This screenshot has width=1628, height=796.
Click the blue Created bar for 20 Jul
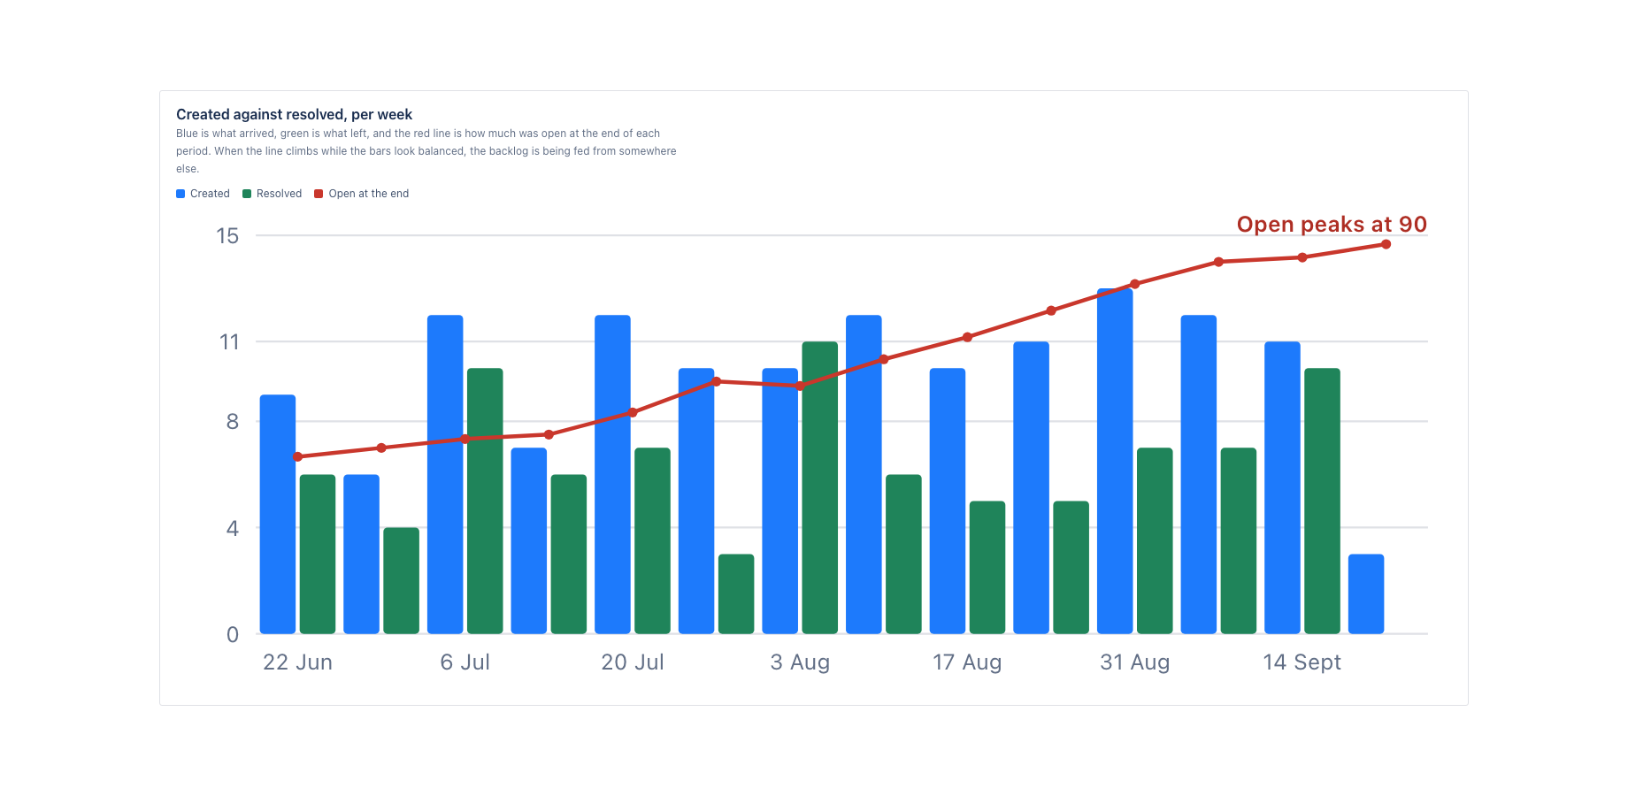click(612, 474)
